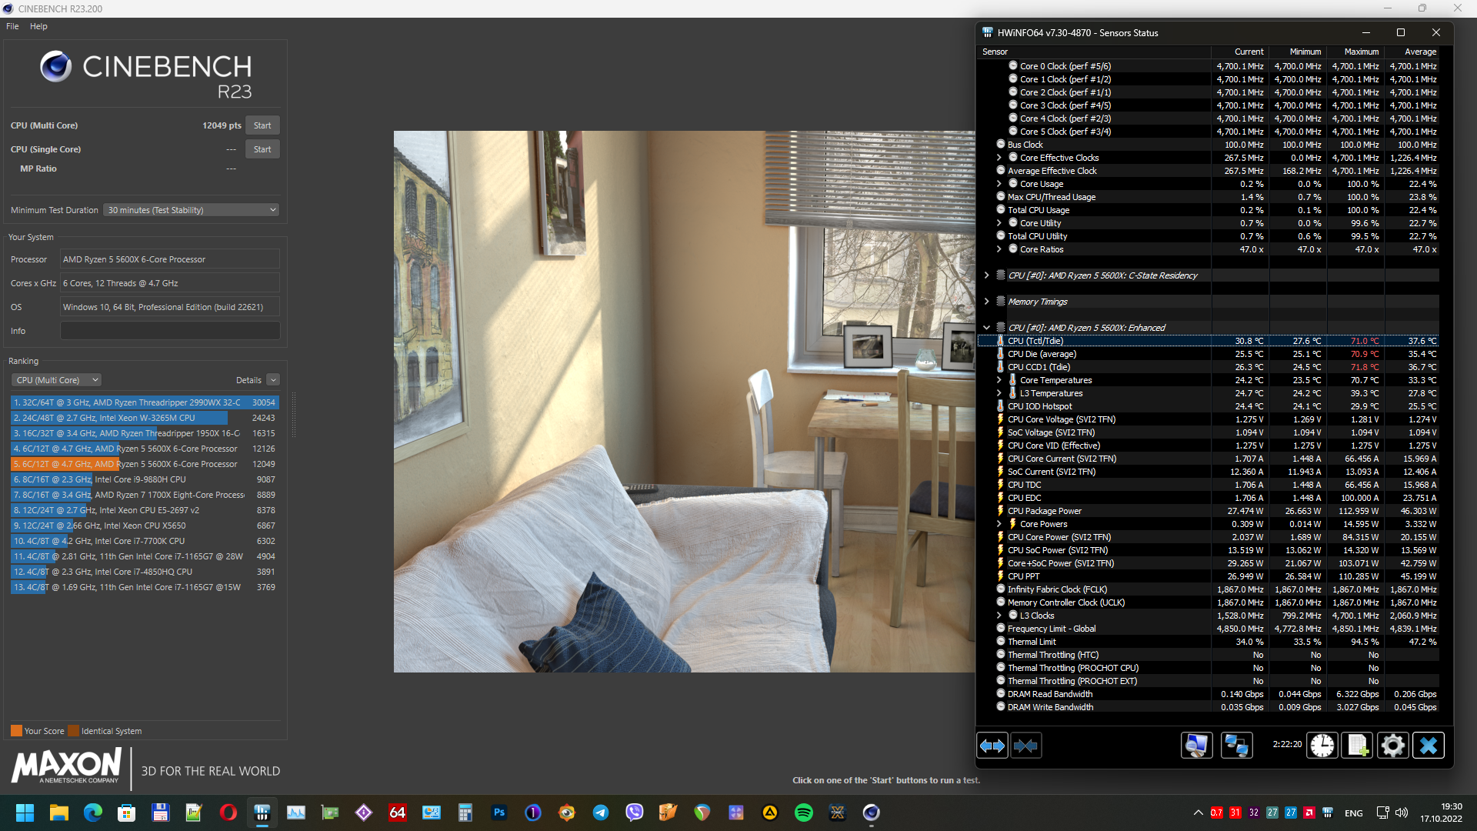Open the Minimum Test Duration dropdown
This screenshot has width=1477, height=831.
(191, 210)
